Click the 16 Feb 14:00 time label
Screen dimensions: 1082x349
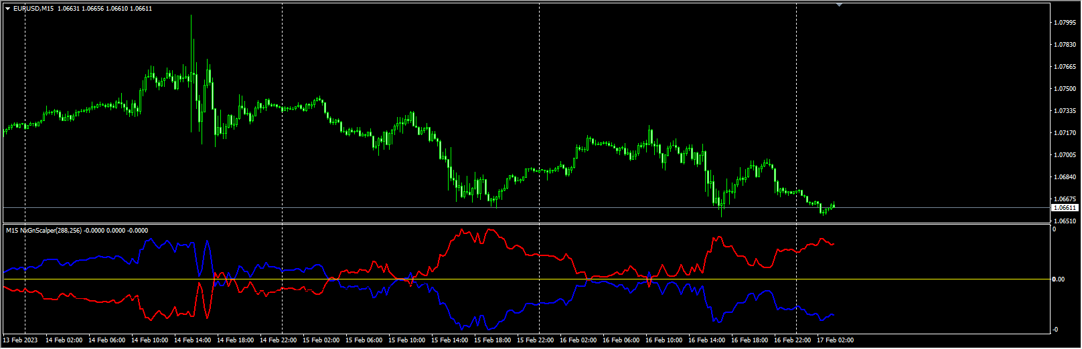pos(707,340)
